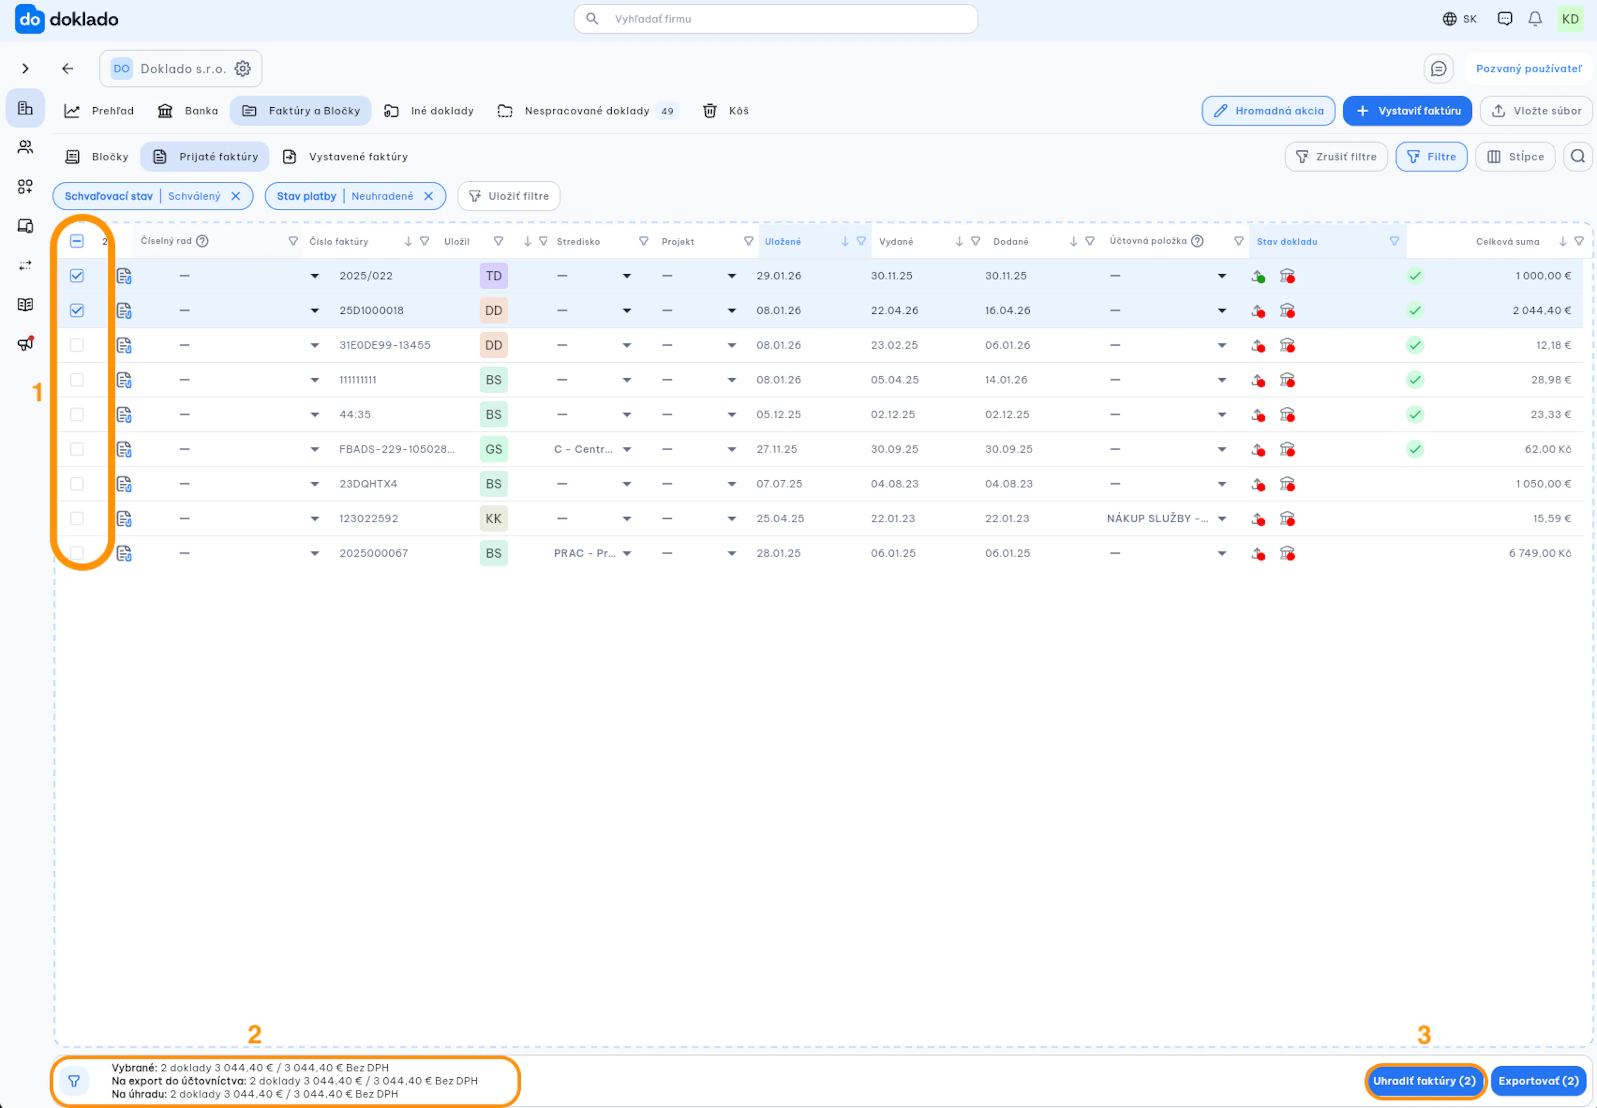This screenshot has width=1597, height=1108.
Task: Change language via the SK globe
Action: tap(1459, 19)
